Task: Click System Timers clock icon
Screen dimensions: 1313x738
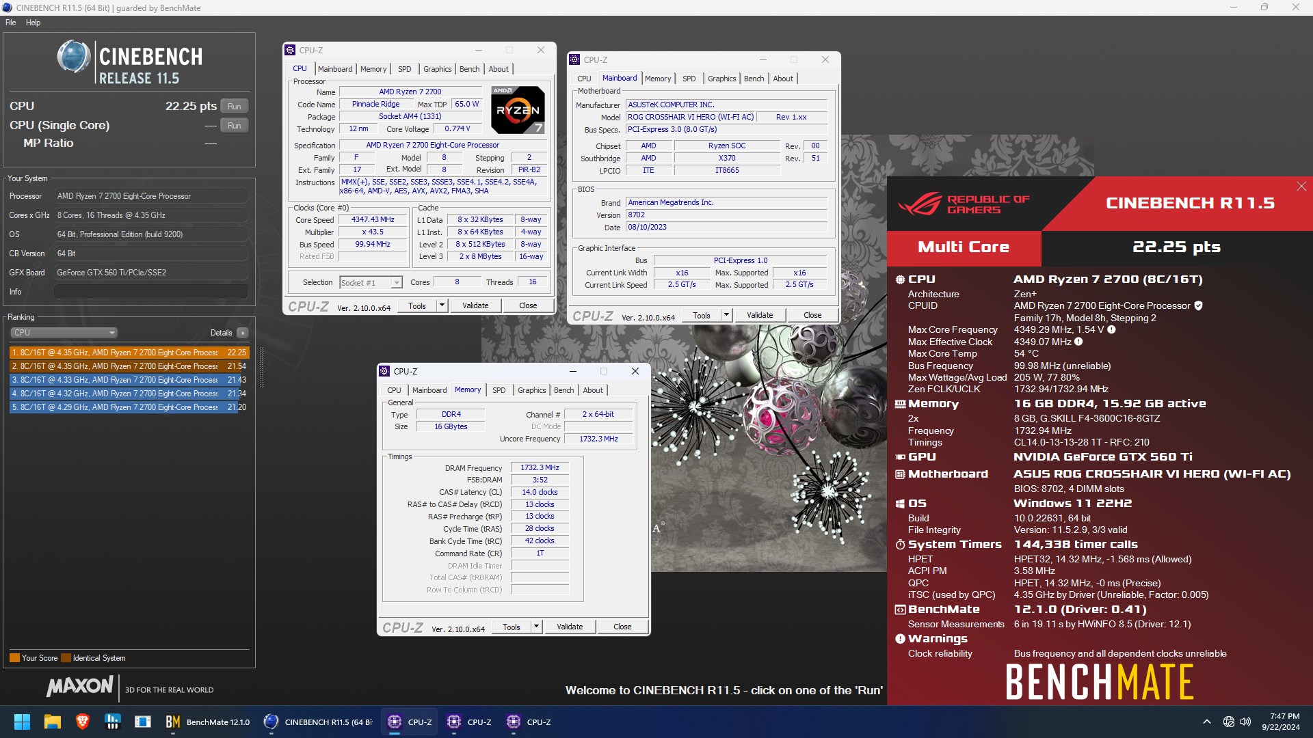Action: coord(900,545)
